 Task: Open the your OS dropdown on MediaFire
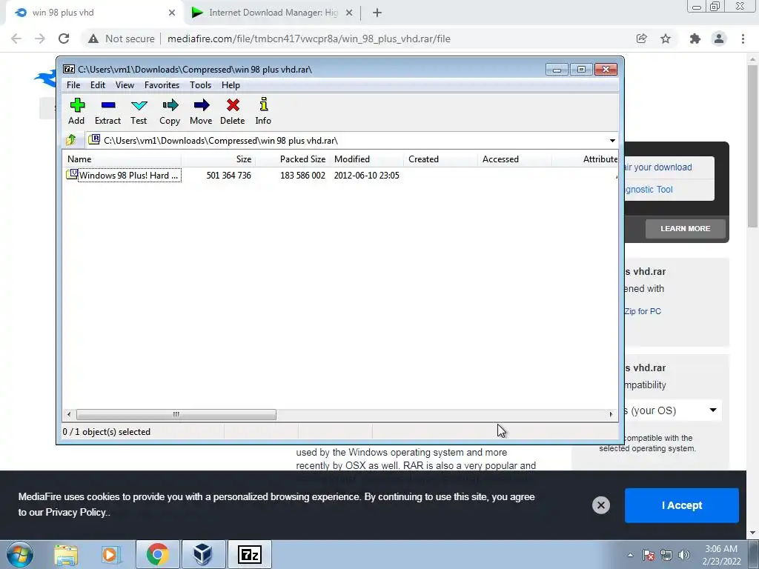point(673,410)
